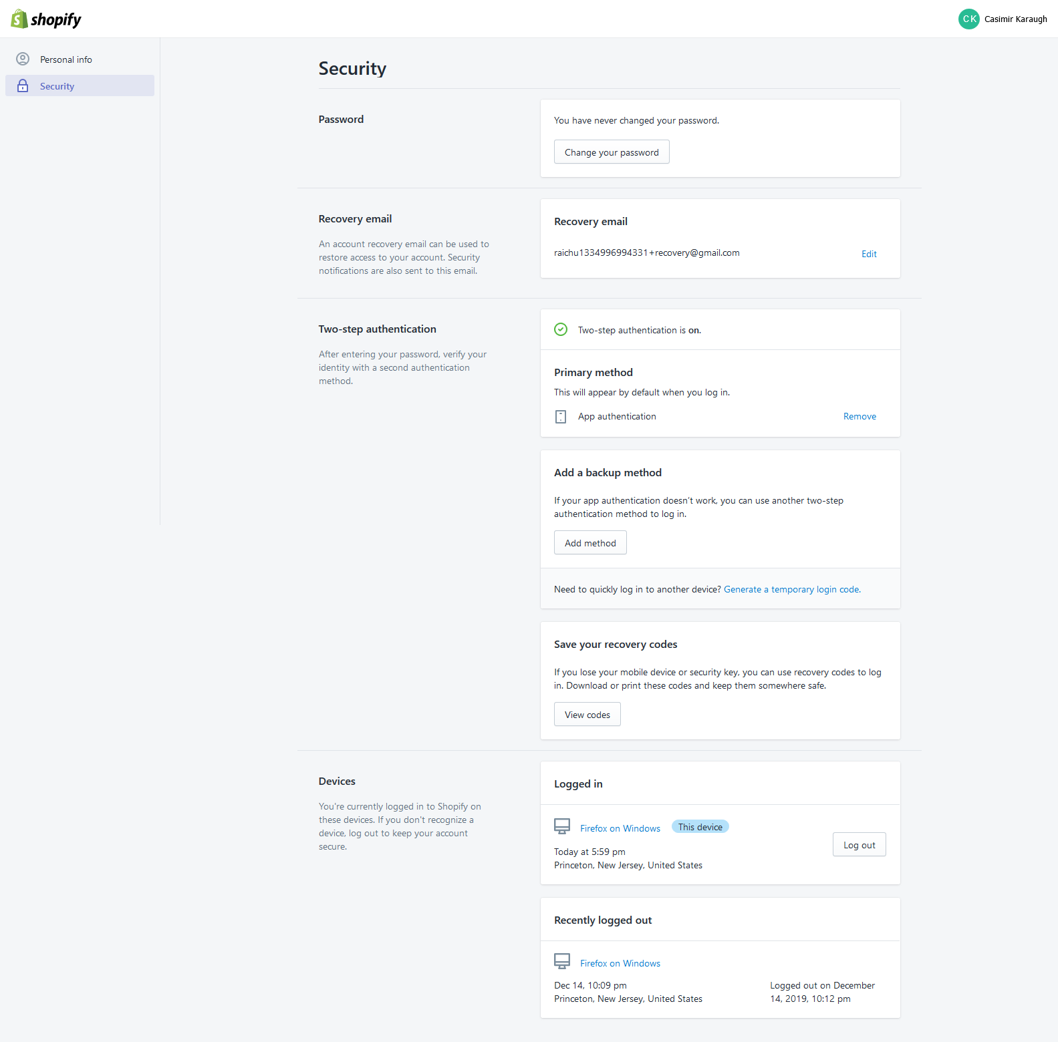Click the App authentication phone icon

click(561, 417)
